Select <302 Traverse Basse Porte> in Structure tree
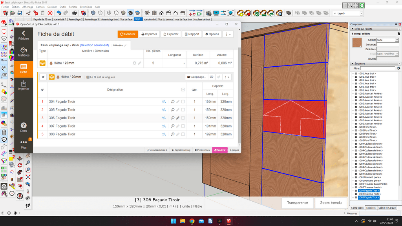 (x=373, y=184)
